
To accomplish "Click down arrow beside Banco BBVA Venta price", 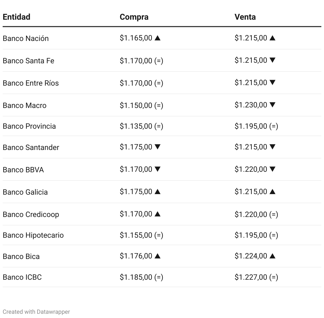I will tap(272, 169).
